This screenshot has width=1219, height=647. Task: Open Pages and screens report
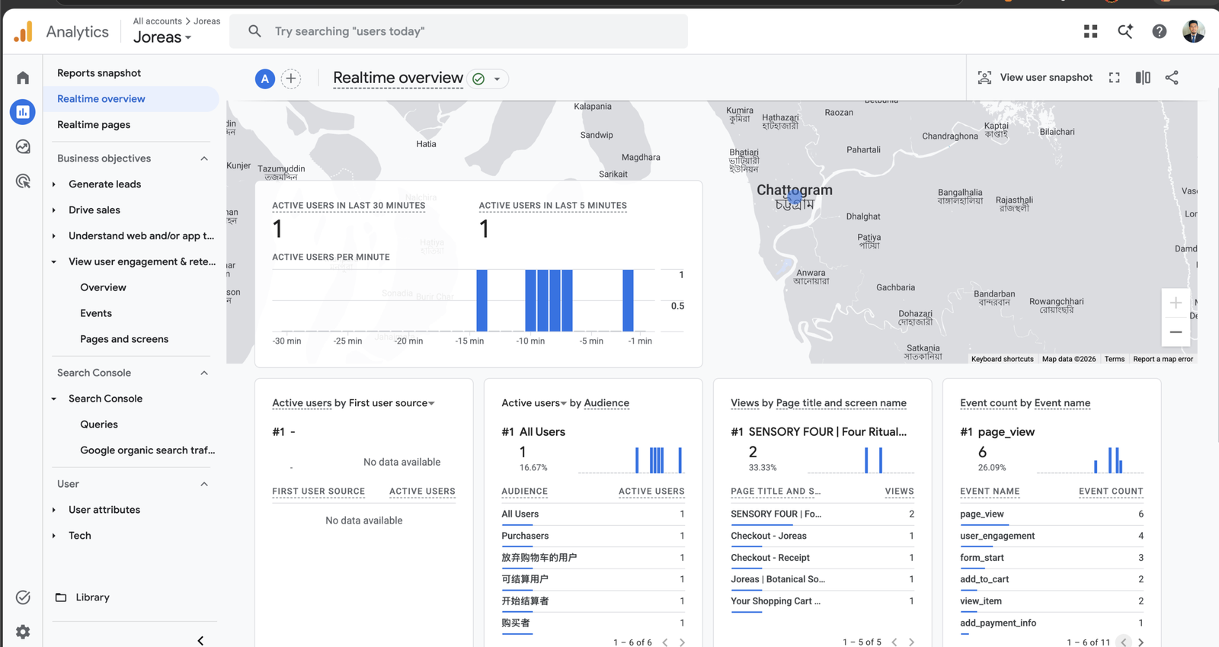coord(124,339)
